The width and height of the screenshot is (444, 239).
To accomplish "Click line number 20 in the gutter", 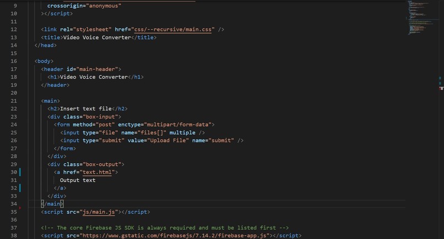I will pyautogui.click(x=14, y=93).
